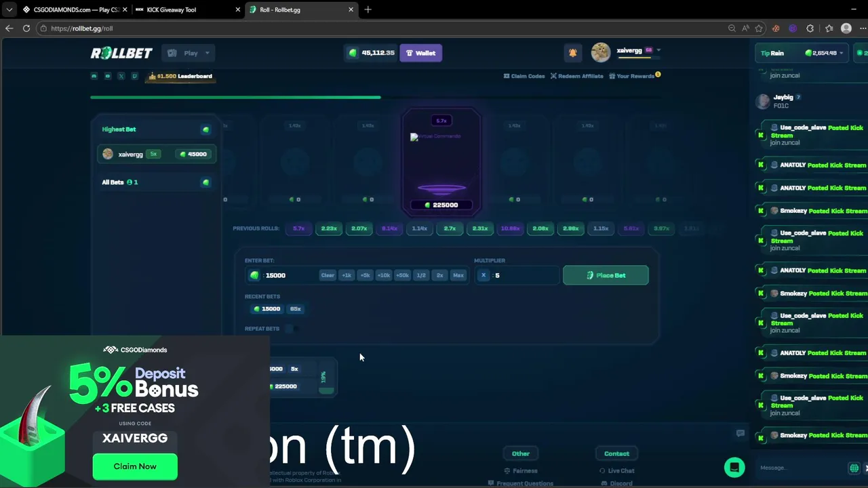This screenshot has height=488, width=868.
Task: Reload the page
Action: 26,28
